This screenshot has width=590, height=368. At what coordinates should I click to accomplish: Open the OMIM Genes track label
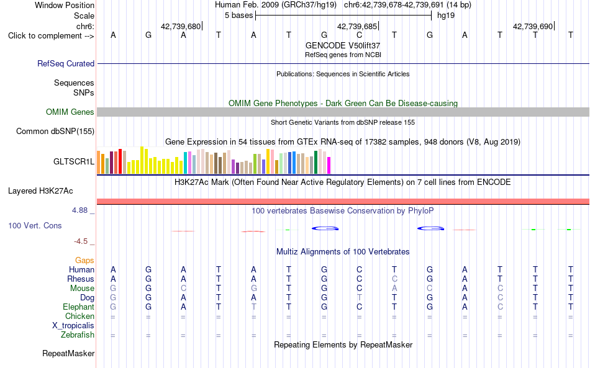click(x=70, y=112)
